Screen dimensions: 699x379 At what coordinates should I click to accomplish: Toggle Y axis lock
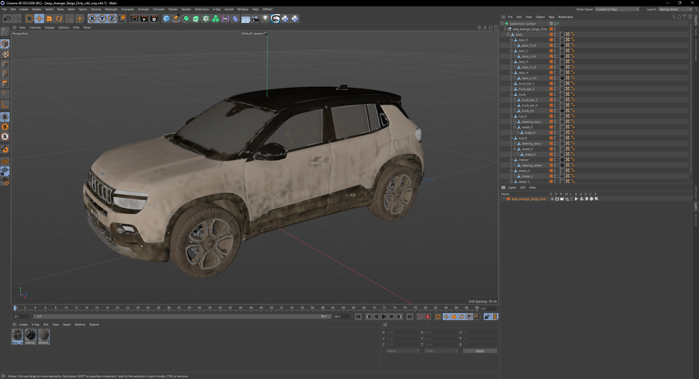point(102,19)
